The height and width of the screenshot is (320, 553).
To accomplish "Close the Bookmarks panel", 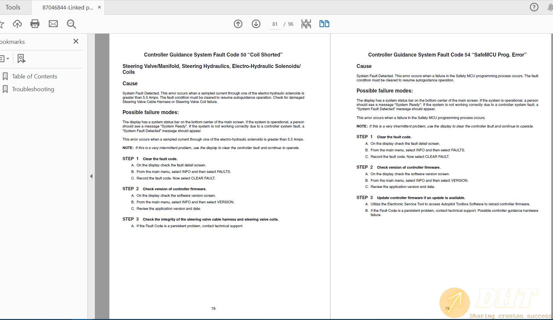I will pyautogui.click(x=76, y=41).
